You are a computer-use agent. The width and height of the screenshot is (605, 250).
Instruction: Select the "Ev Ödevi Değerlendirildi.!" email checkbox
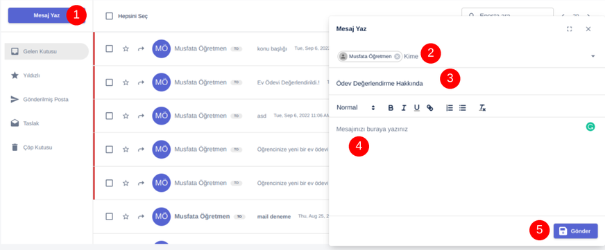(x=109, y=82)
